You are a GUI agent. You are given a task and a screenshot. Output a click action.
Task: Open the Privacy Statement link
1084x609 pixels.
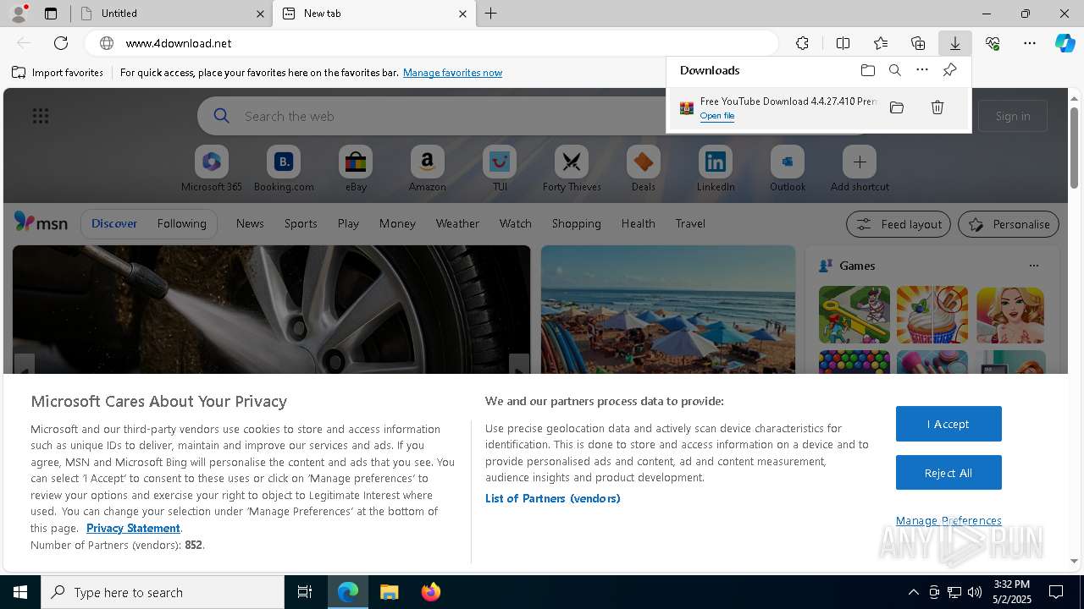tap(133, 528)
